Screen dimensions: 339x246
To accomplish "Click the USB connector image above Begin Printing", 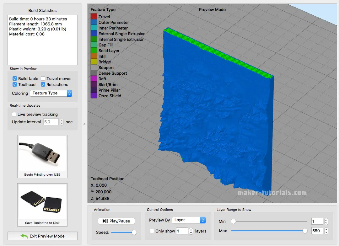I will [42, 153].
